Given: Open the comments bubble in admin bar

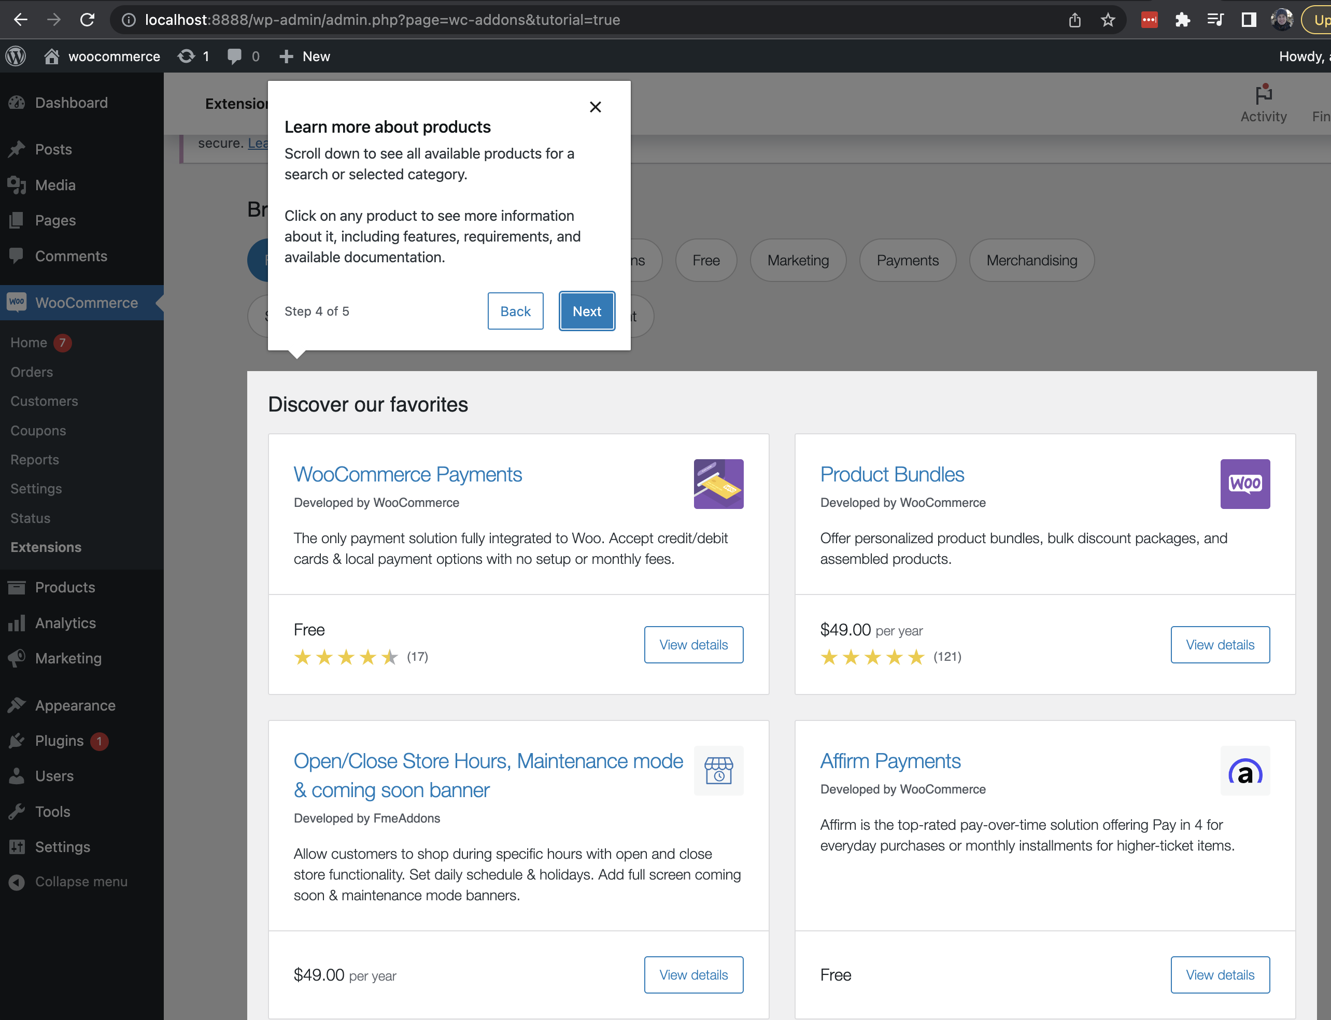Looking at the screenshot, I should 243,56.
